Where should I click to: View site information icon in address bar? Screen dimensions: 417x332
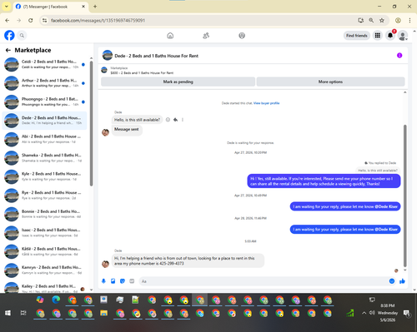(44, 20)
